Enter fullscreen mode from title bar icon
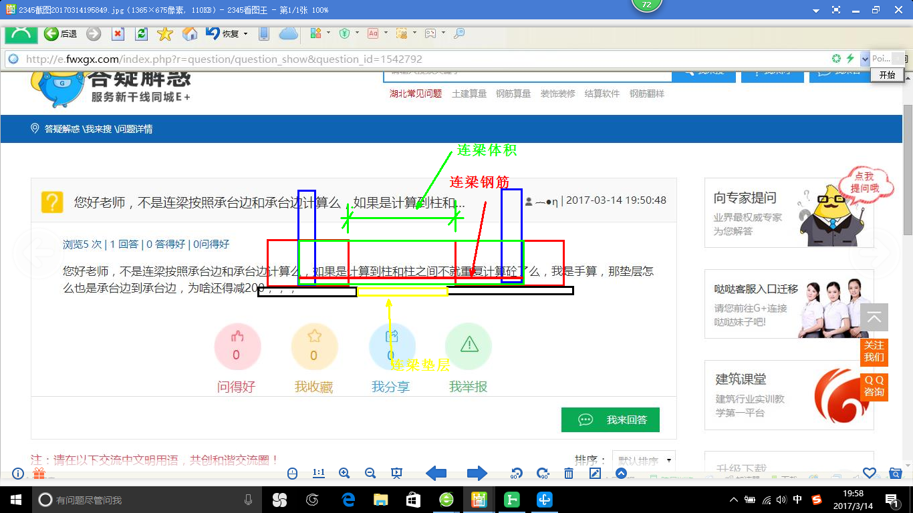913x513 pixels. [835, 10]
